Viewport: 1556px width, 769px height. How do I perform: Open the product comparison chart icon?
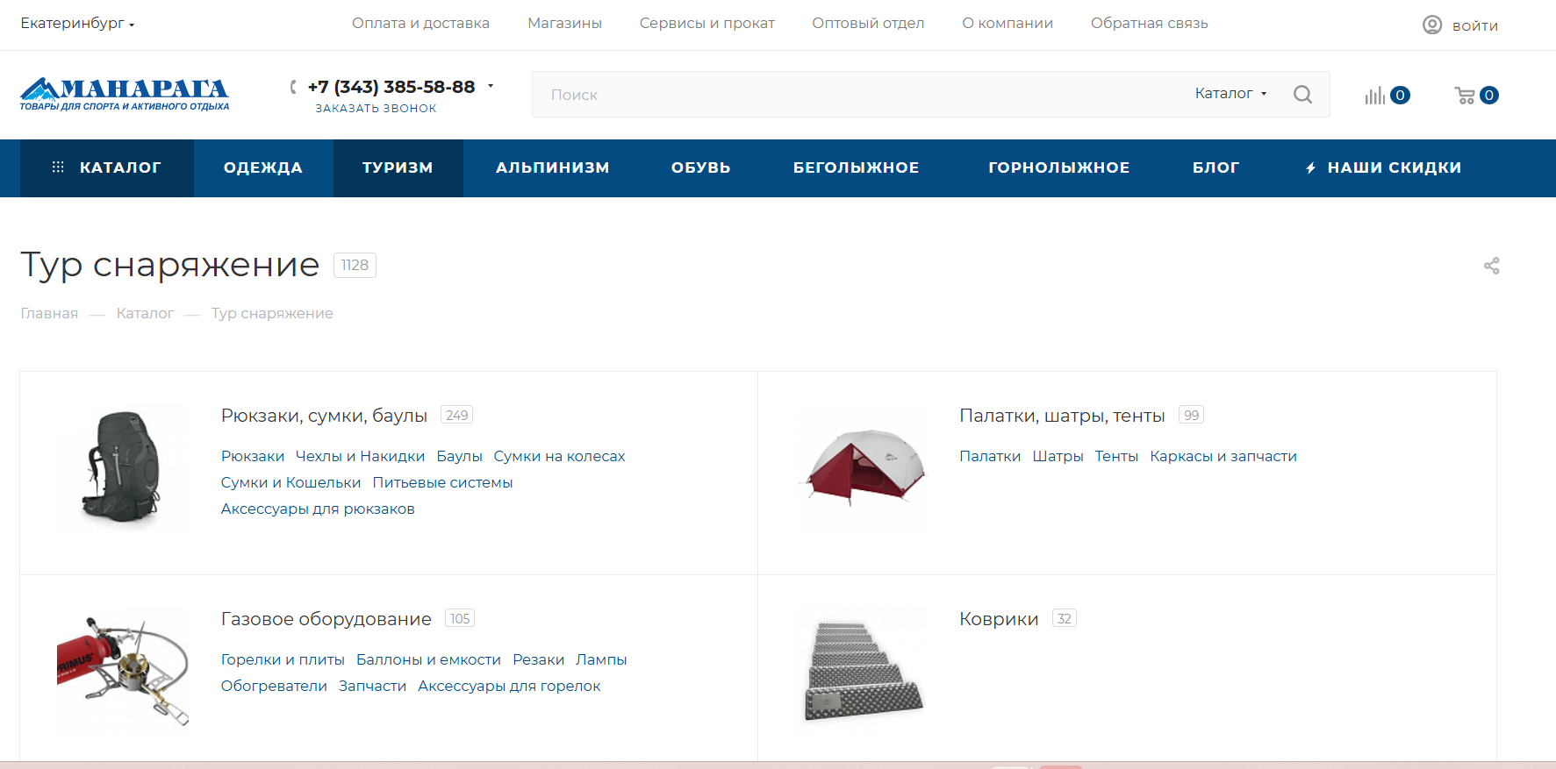tap(1374, 96)
